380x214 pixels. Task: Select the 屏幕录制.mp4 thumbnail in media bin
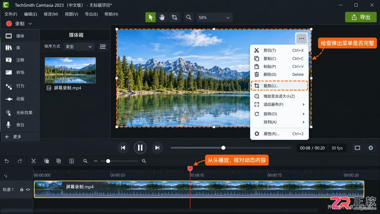pyautogui.click(x=70, y=70)
